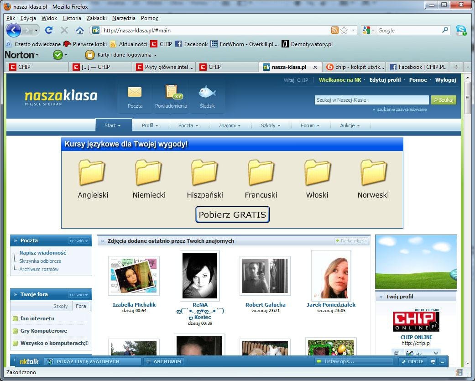This screenshot has height=381, width=475.
Task: Click the Norton padlock identity icon
Action: point(90,55)
